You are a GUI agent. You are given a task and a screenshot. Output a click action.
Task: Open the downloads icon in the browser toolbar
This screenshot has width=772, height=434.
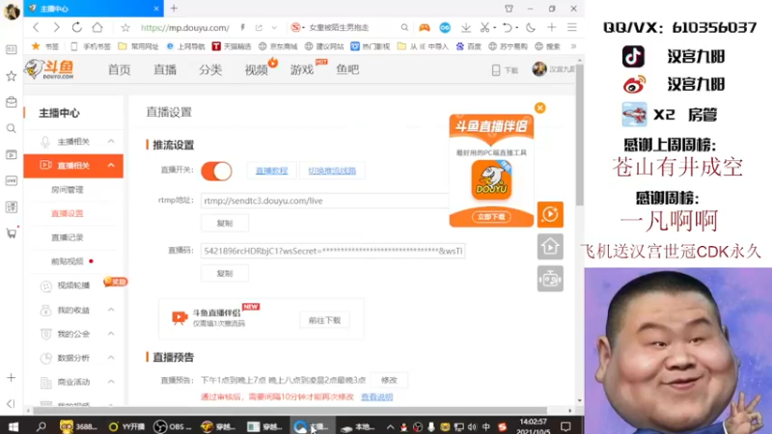(466, 28)
